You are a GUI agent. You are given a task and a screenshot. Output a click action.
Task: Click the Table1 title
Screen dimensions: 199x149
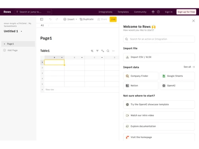[45, 51]
